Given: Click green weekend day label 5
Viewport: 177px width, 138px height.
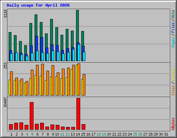Looking at the screenshot, I should 32,134.
